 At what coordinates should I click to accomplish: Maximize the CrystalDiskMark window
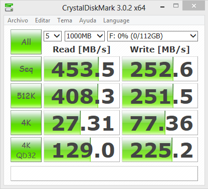(x=176, y=6)
